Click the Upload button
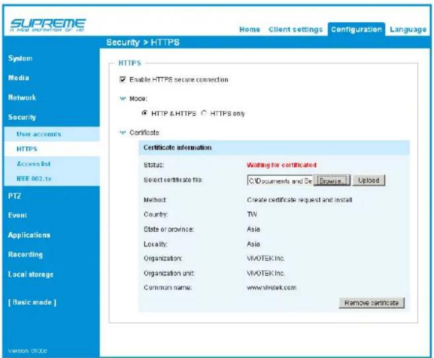This screenshot has height=358, width=434. coord(369,180)
